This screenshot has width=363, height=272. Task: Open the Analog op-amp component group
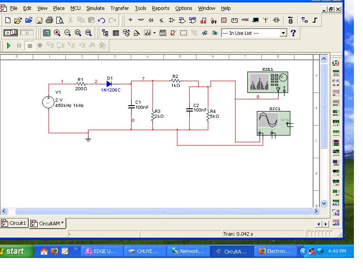click(172, 20)
